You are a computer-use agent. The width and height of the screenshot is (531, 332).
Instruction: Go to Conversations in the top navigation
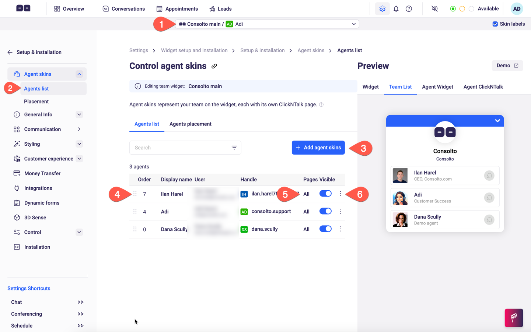click(123, 8)
